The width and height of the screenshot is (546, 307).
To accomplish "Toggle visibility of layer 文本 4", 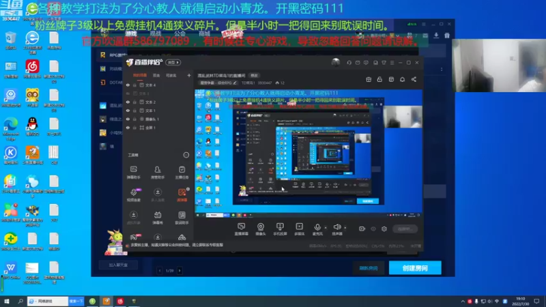I will coord(128,85).
